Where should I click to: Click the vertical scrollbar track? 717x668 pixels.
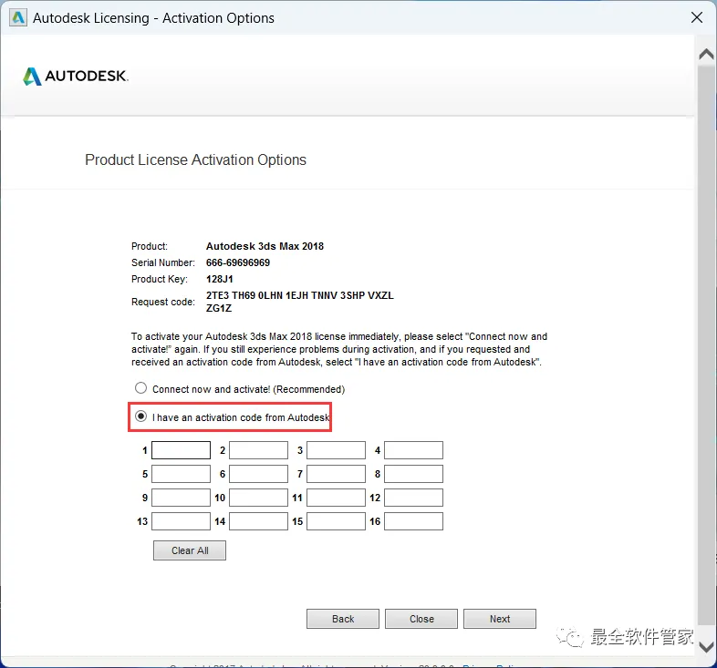click(x=706, y=347)
